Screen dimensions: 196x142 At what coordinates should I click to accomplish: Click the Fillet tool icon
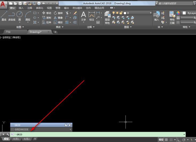67,18
